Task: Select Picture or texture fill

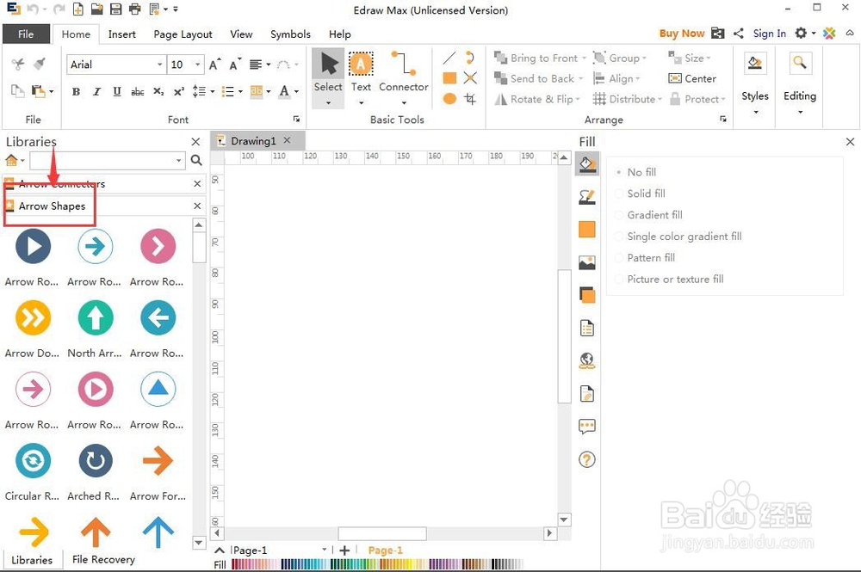Action: [669, 280]
